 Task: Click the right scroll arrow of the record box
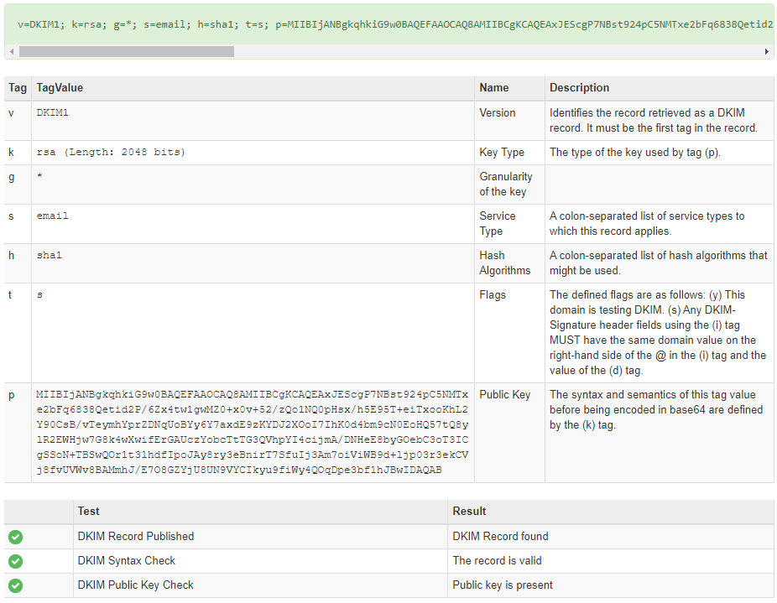(x=766, y=51)
